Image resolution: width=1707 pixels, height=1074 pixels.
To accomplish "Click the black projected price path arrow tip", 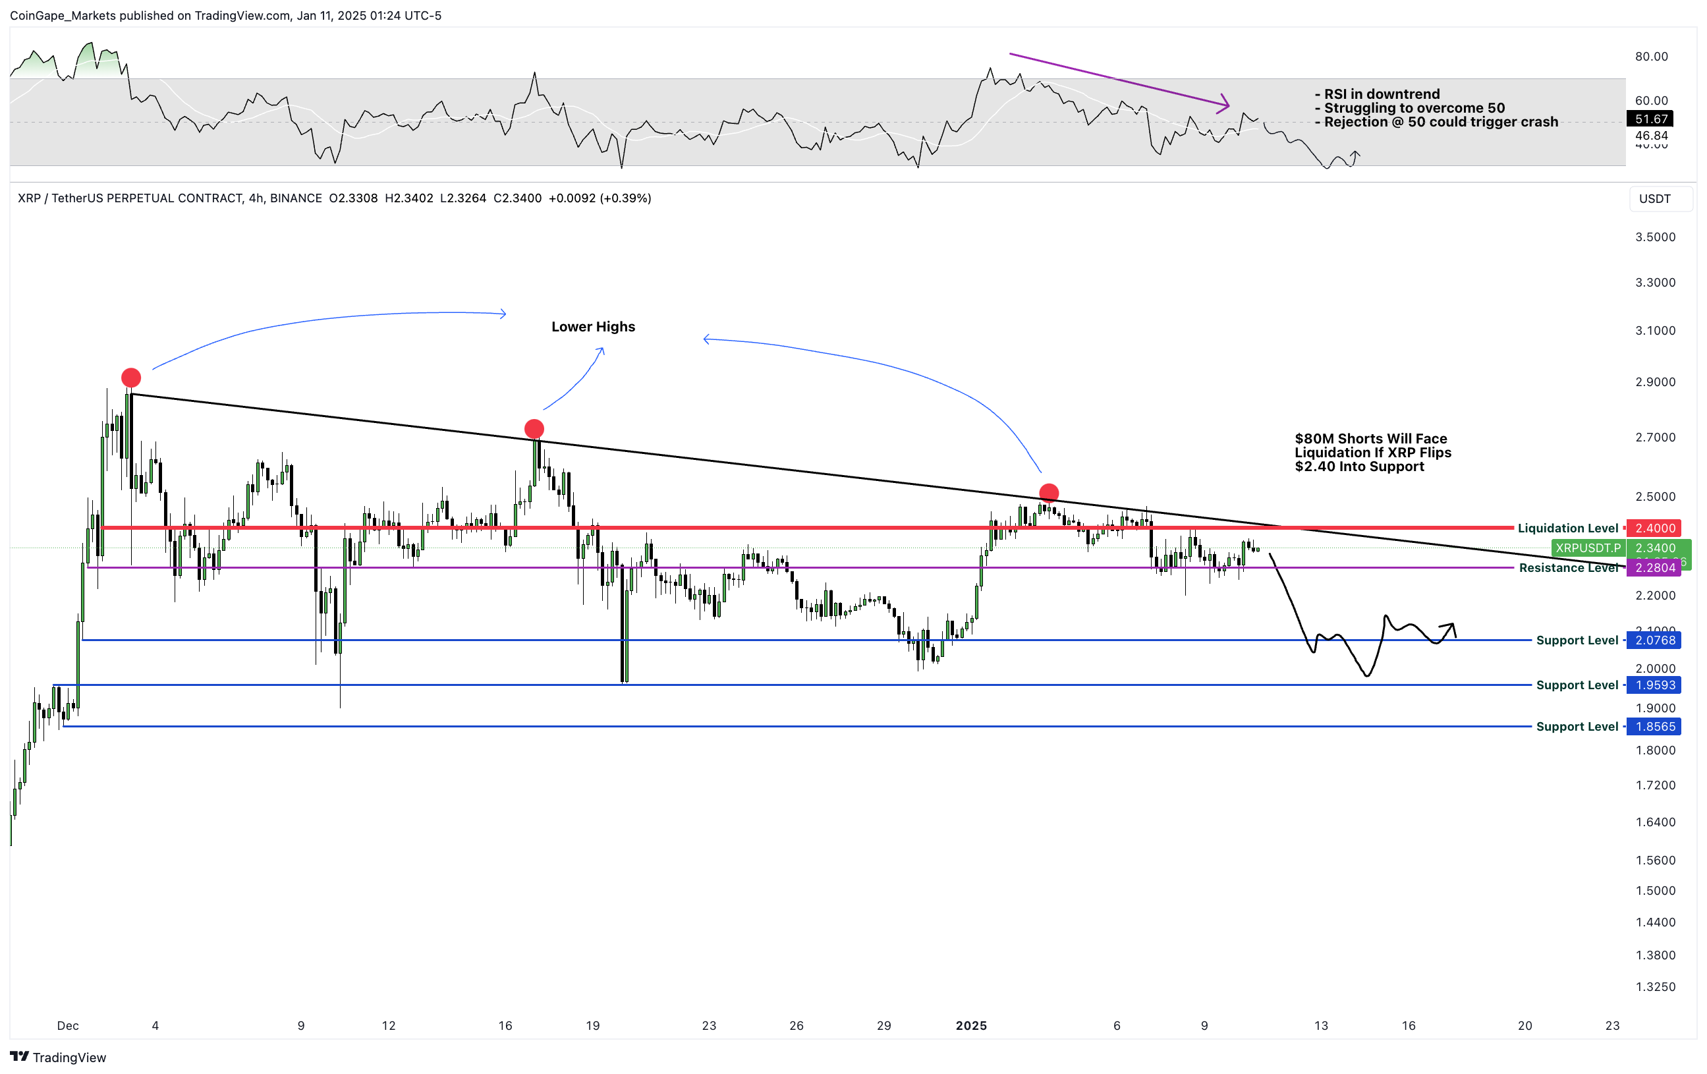I will [1451, 625].
